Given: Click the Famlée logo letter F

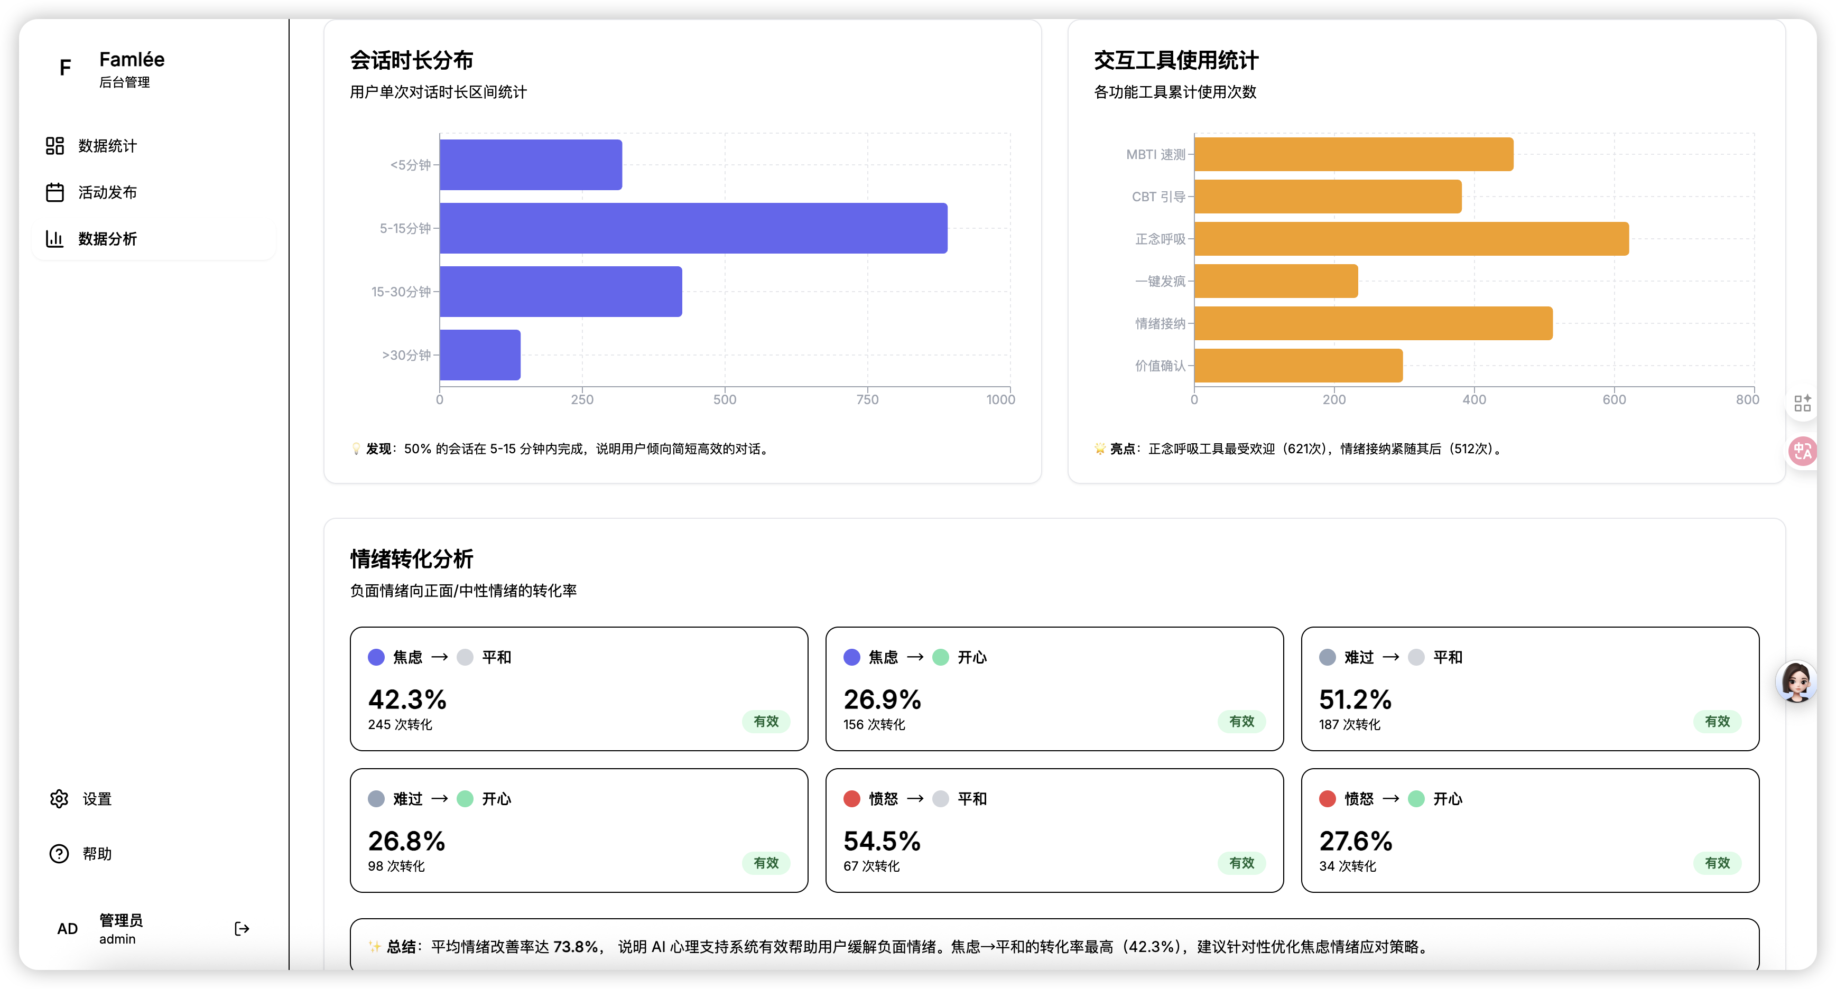Looking at the screenshot, I should point(65,68).
